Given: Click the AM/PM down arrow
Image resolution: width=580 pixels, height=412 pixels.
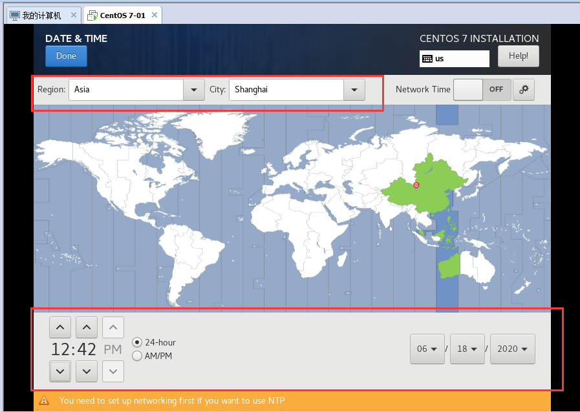Looking at the screenshot, I should [x=113, y=371].
